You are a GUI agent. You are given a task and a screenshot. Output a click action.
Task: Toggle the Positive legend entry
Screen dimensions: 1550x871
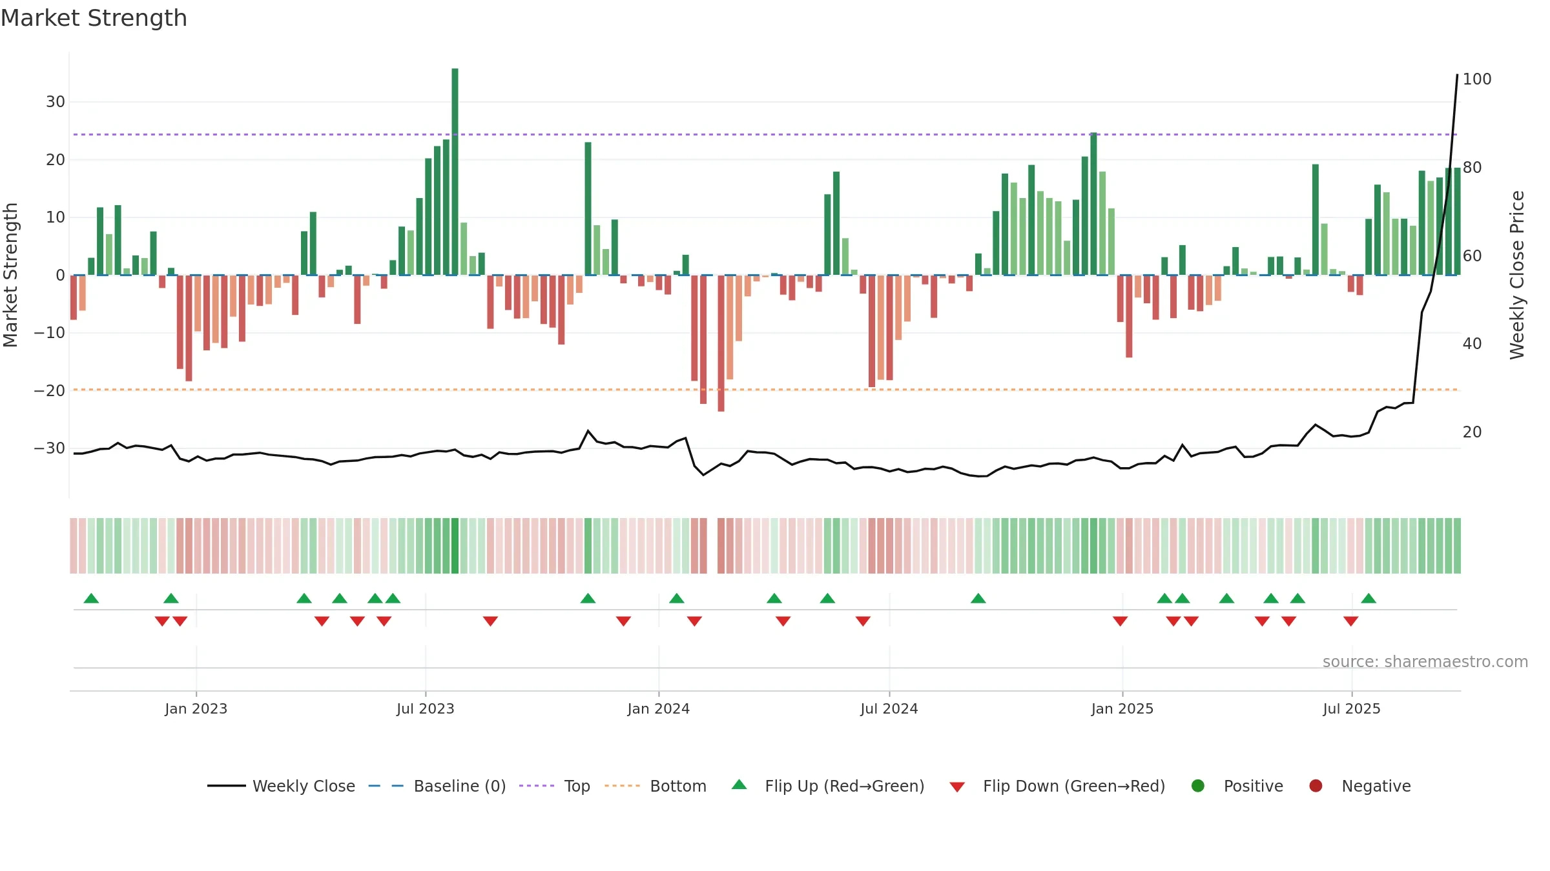tap(1237, 786)
